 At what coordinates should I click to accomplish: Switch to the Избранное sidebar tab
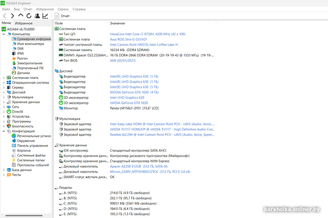coord(24,23)
